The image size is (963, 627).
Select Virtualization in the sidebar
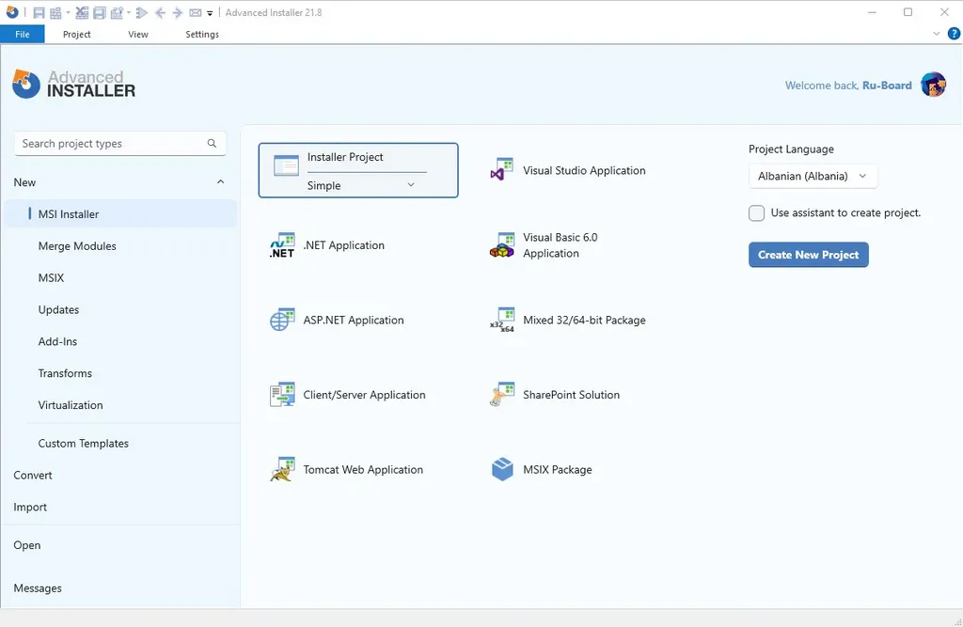click(x=70, y=405)
